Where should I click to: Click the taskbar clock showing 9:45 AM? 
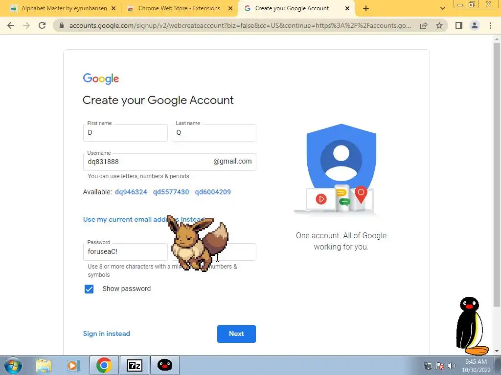click(476, 366)
